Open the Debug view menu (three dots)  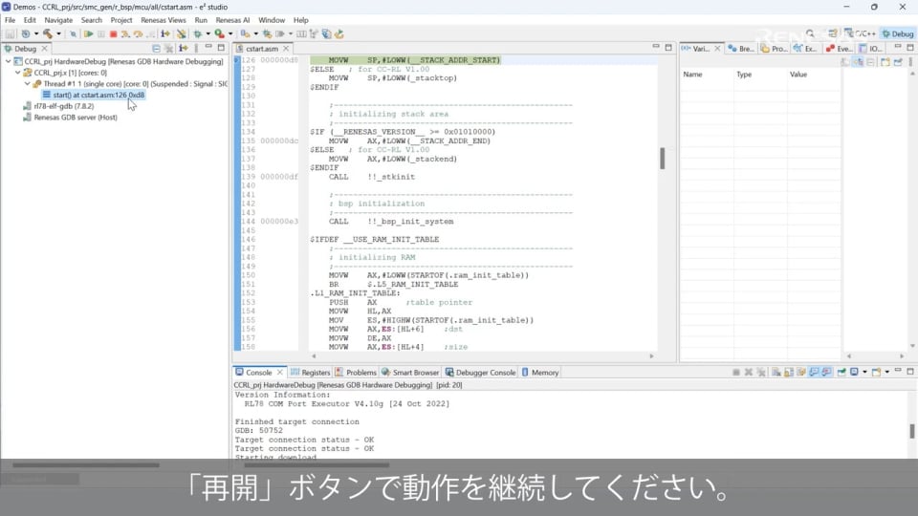point(196,49)
